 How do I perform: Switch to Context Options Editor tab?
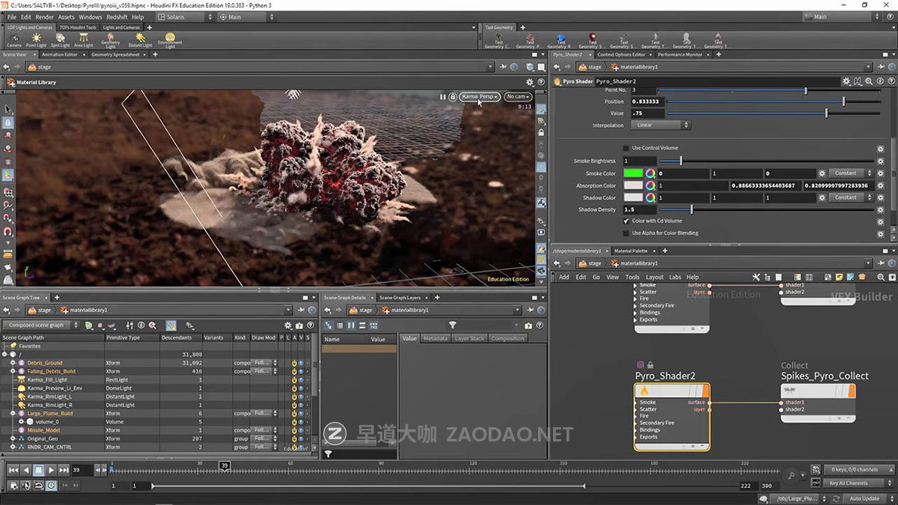(x=621, y=55)
